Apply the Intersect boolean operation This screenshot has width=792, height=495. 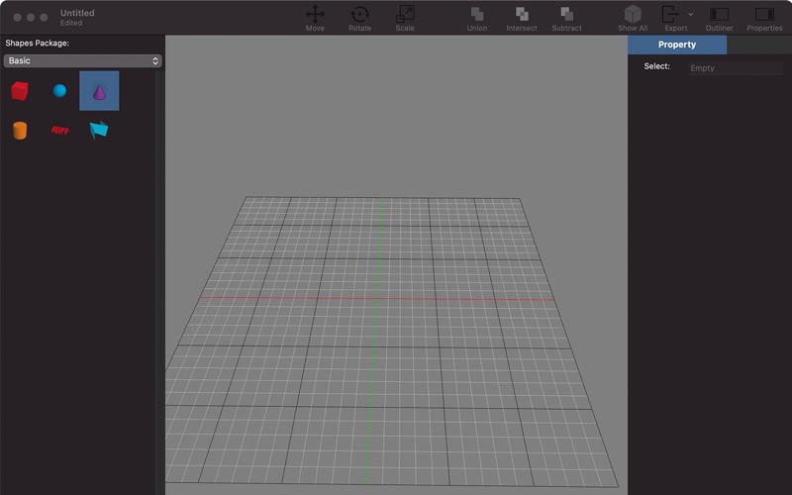(x=522, y=18)
